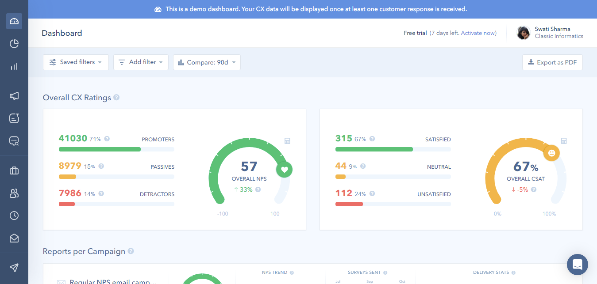Click the smiley icon on the CSAT gauge
597x284 pixels.
coord(551,152)
